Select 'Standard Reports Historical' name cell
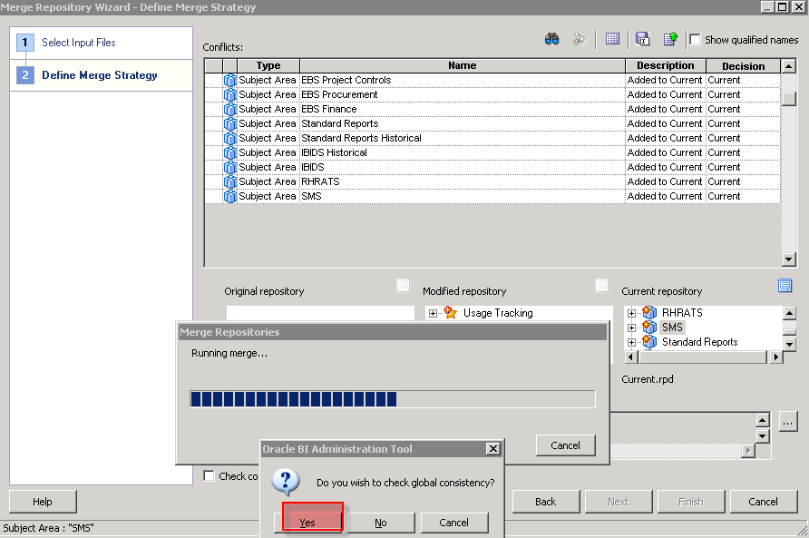Viewport: 809px width, 538px height. tap(463, 138)
